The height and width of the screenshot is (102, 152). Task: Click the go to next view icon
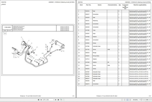click(x=64, y=100)
